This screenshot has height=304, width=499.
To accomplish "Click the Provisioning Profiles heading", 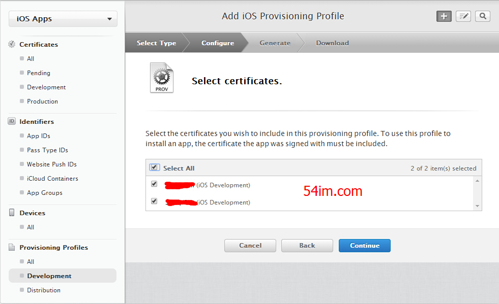I will click(x=53, y=248).
